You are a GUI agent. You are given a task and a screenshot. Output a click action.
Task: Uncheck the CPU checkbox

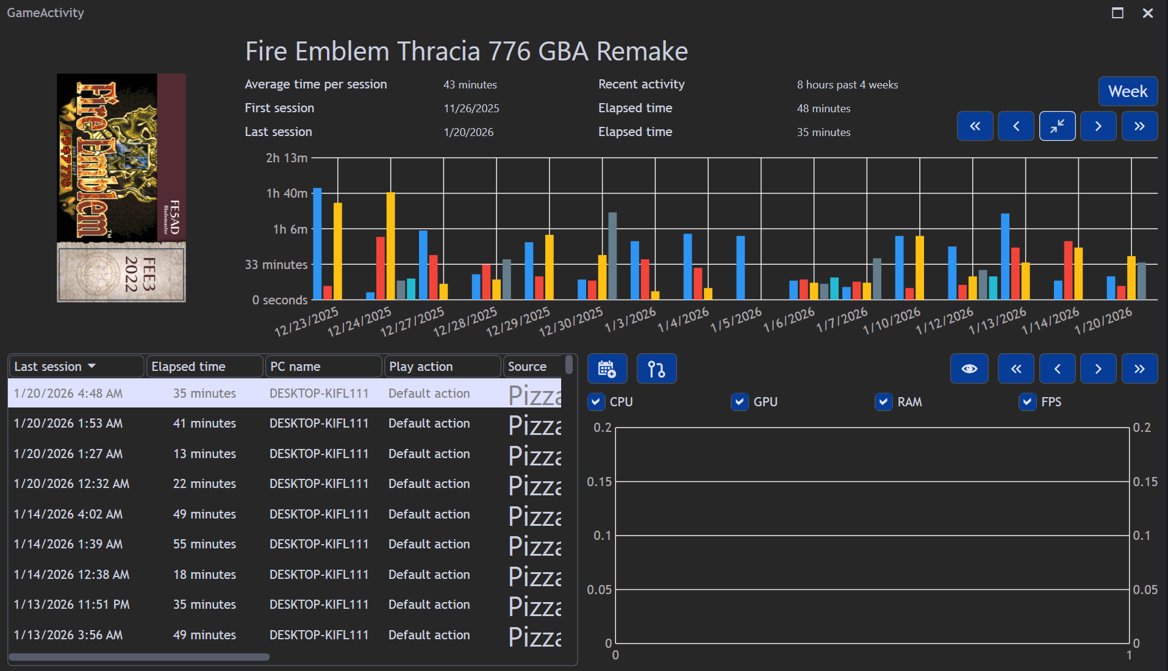596,402
